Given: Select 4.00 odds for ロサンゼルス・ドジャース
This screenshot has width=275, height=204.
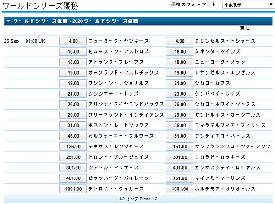Looking at the screenshot, I should pos(180,41).
